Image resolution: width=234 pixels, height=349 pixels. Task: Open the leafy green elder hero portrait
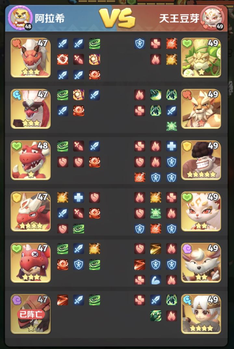pos(201,58)
